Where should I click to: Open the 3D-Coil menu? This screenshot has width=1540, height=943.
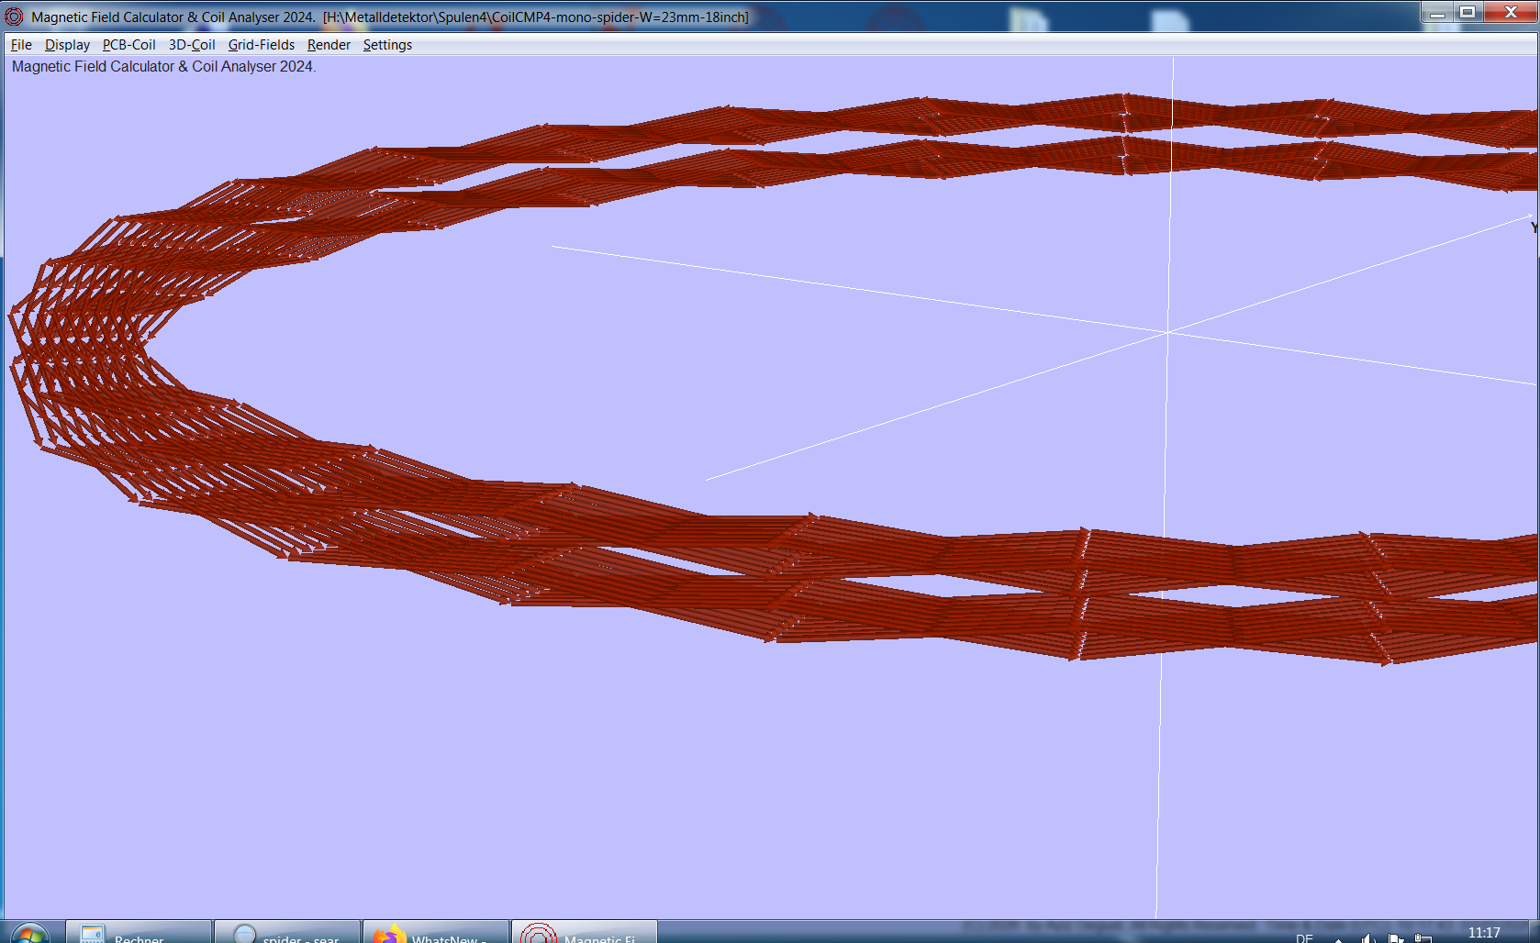click(191, 44)
